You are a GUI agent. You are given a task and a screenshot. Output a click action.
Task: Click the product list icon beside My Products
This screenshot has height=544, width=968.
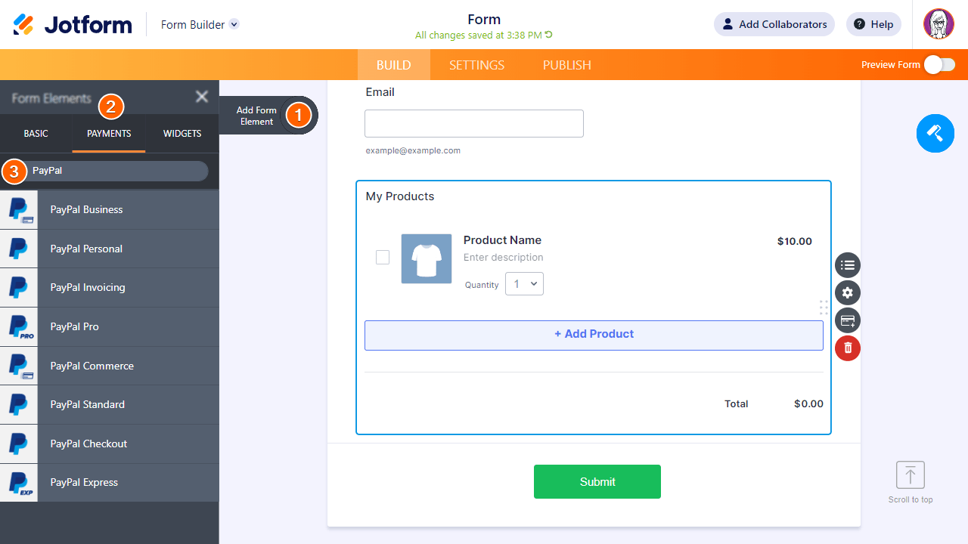[848, 265]
